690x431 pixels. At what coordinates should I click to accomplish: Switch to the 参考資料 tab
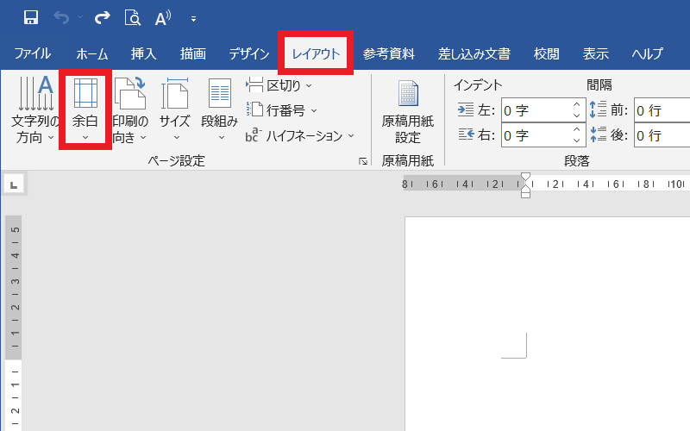coord(387,53)
